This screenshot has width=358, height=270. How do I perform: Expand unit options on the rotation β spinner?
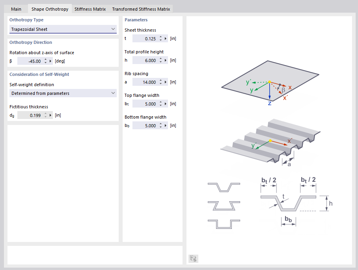50,61
